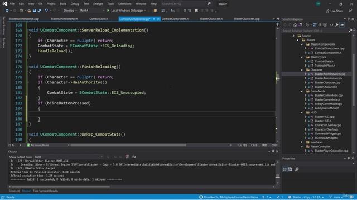Click the split editor plus icon
This screenshot has height=200, width=357.
(x=278, y=24)
